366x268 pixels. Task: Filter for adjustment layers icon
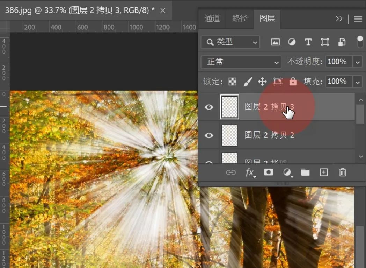(292, 42)
